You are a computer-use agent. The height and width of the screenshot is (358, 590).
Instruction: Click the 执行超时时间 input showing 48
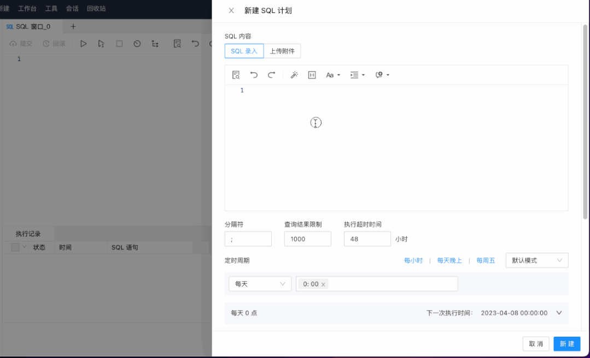pos(367,238)
